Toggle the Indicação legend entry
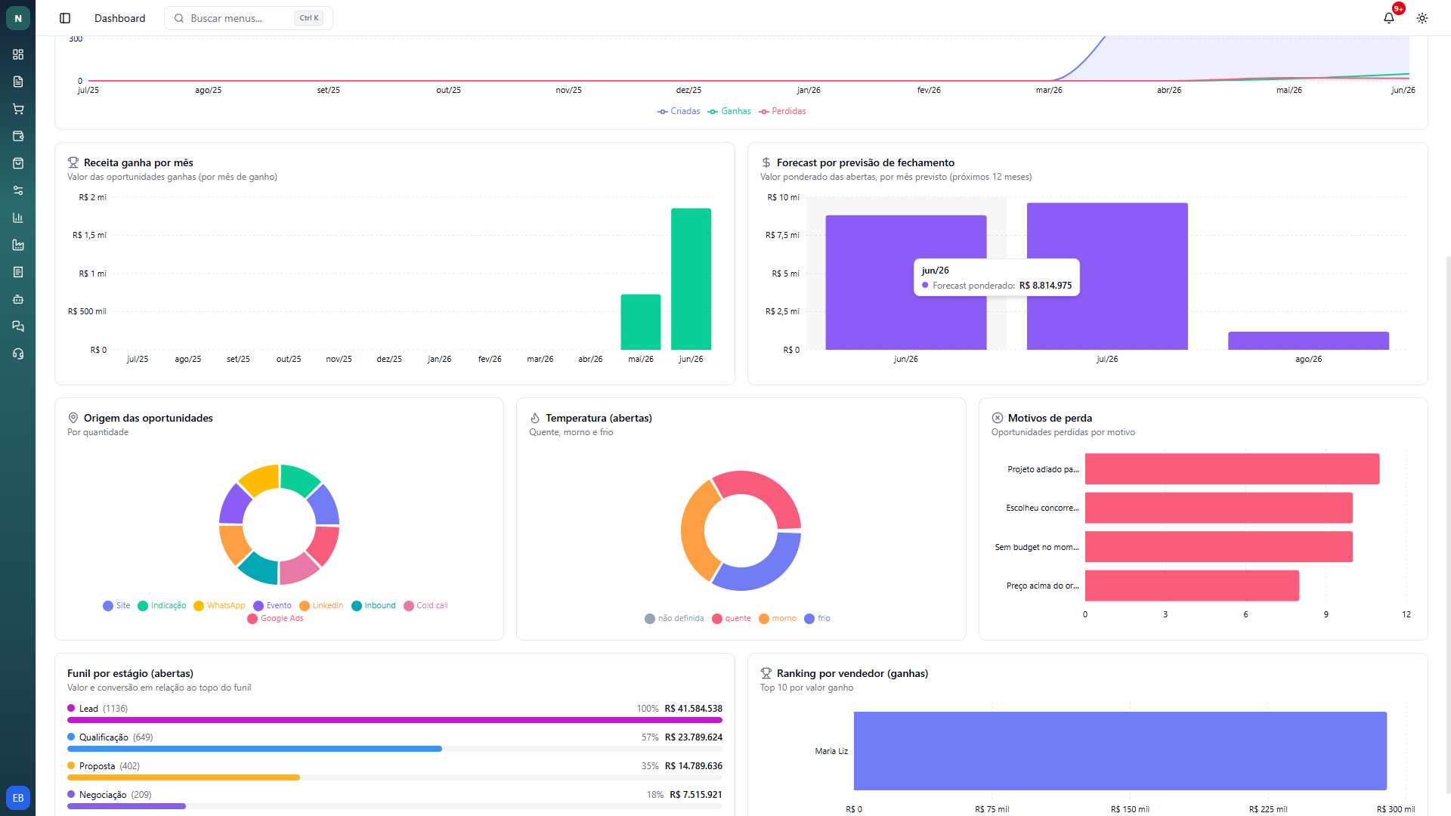 (x=162, y=606)
